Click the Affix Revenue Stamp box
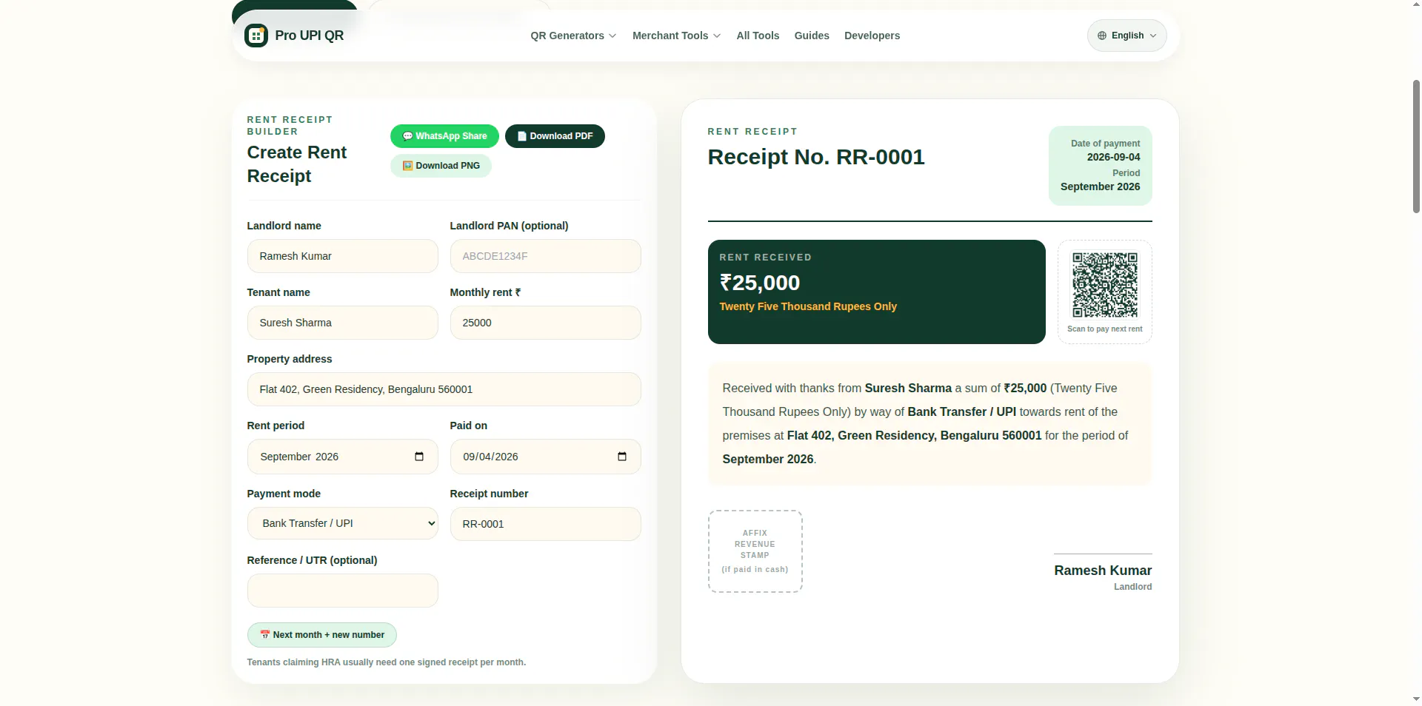Viewport: 1422px width, 706px height. (x=755, y=551)
